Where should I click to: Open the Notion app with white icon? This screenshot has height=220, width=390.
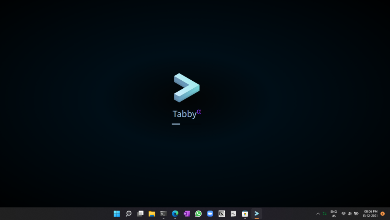tap(222, 214)
